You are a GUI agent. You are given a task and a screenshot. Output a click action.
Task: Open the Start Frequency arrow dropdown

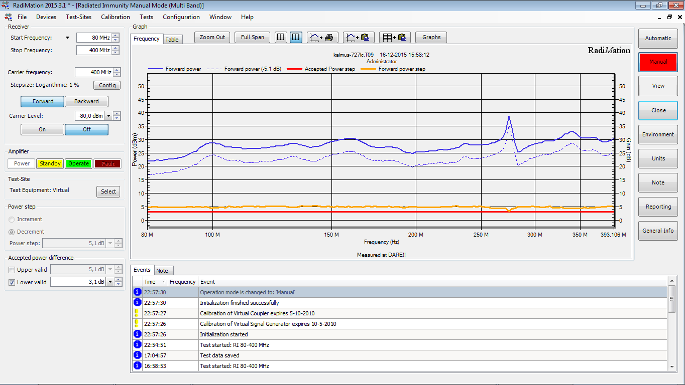coord(68,38)
